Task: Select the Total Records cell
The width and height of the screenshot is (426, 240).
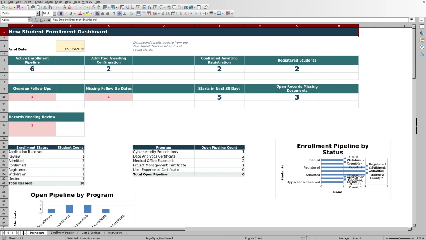Action: [32, 183]
